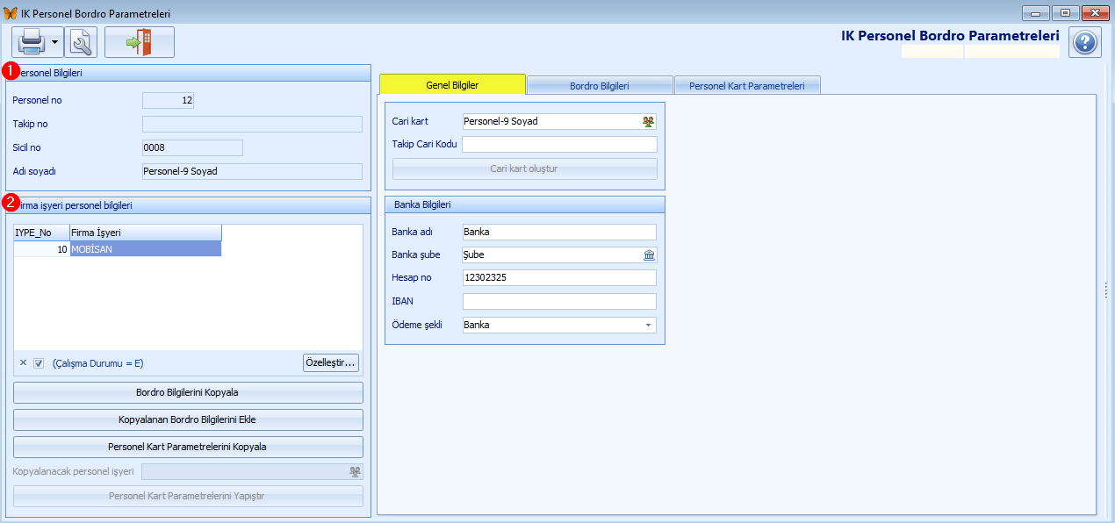The height and width of the screenshot is (523, 1115).
Task: Open the Özelleştir filter button
Action: pyautogui.click(x=330, y=362)
